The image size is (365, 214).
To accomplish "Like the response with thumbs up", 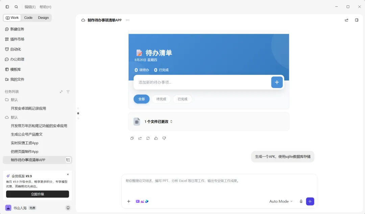I will coord(156,138).
